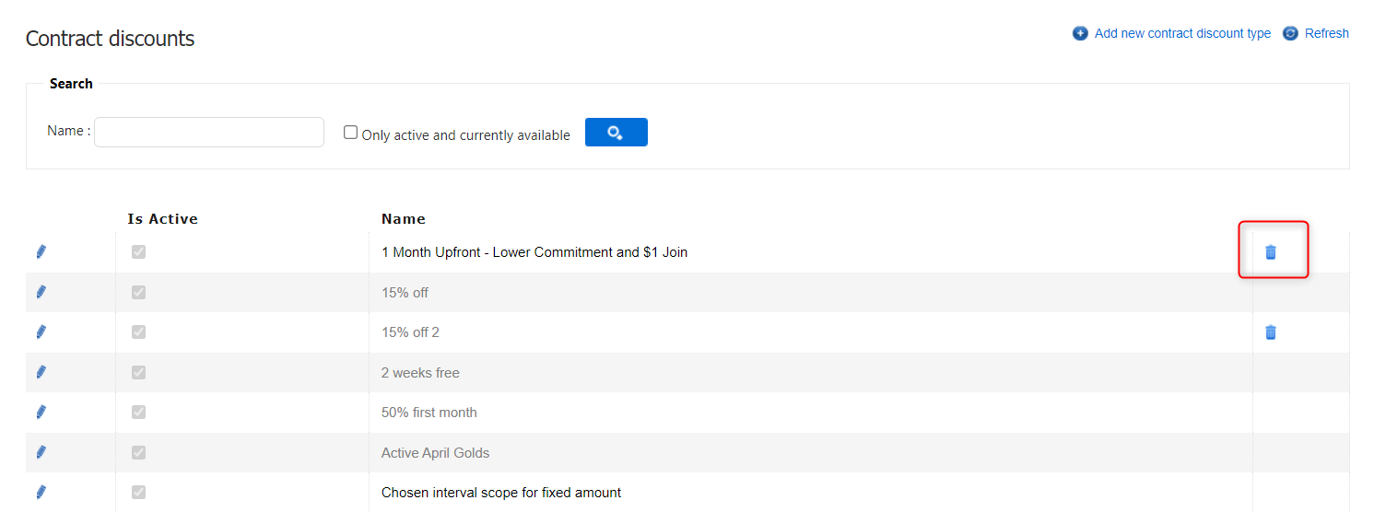Click Add new contract discount type link

tap(1182, 33)
